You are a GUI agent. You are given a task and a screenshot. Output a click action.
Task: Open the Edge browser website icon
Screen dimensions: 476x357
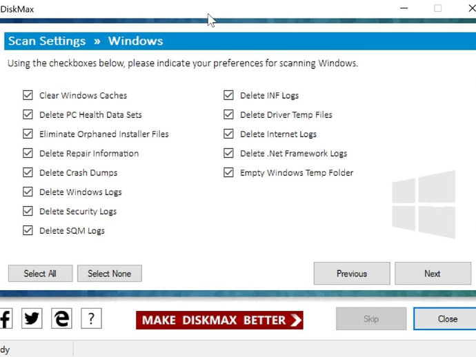point(61,318)
